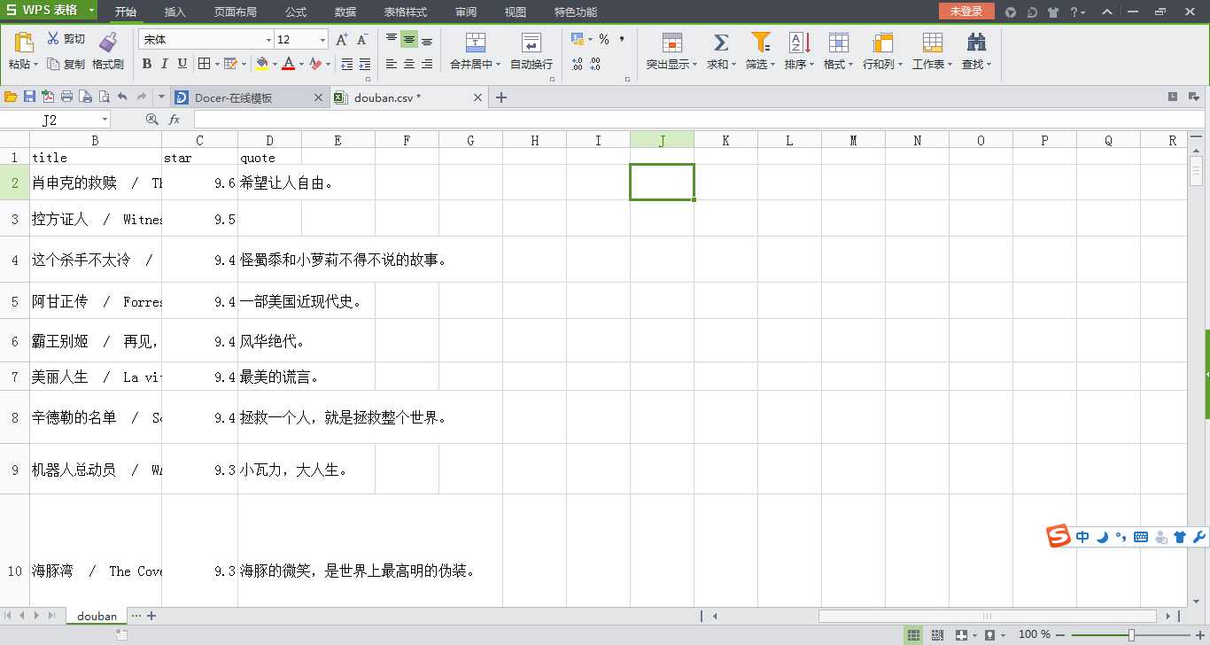
Task: Expand the Name Box dropdown arrow
Action: [105, 120]
